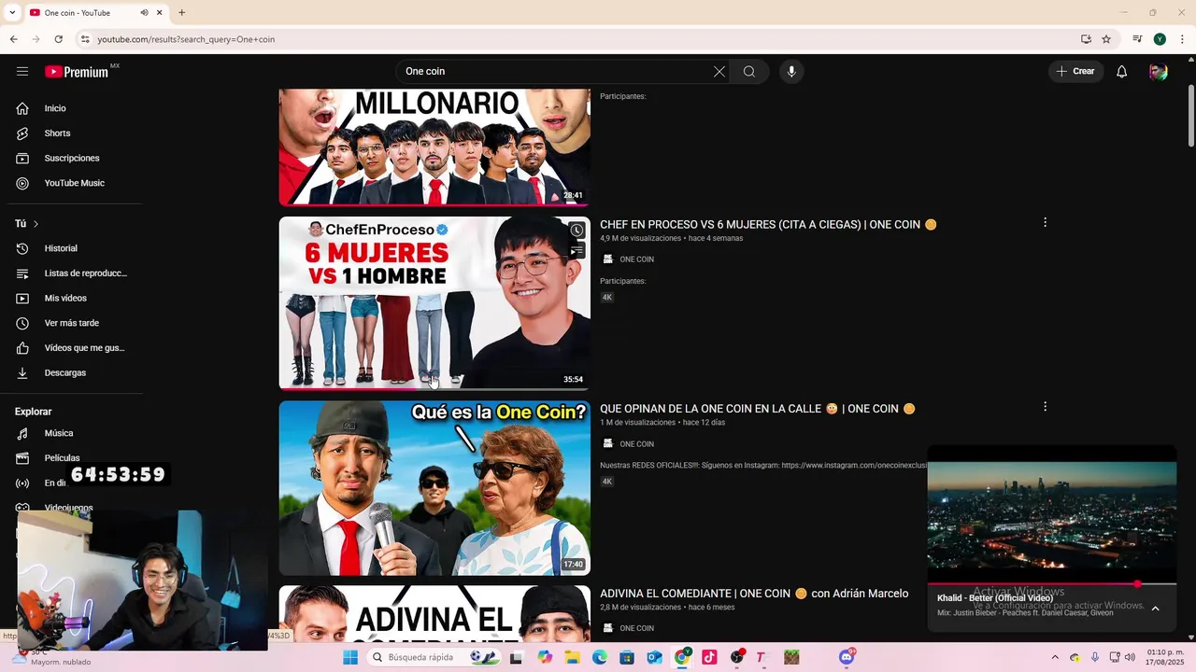Open the browser install/cast icon

pyautogui.click(x=1086, y=39)
